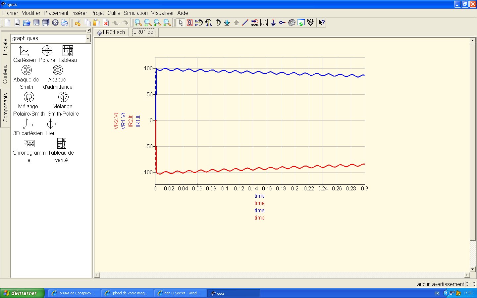Delete selected element red X icon

click(x=106, y=23)
